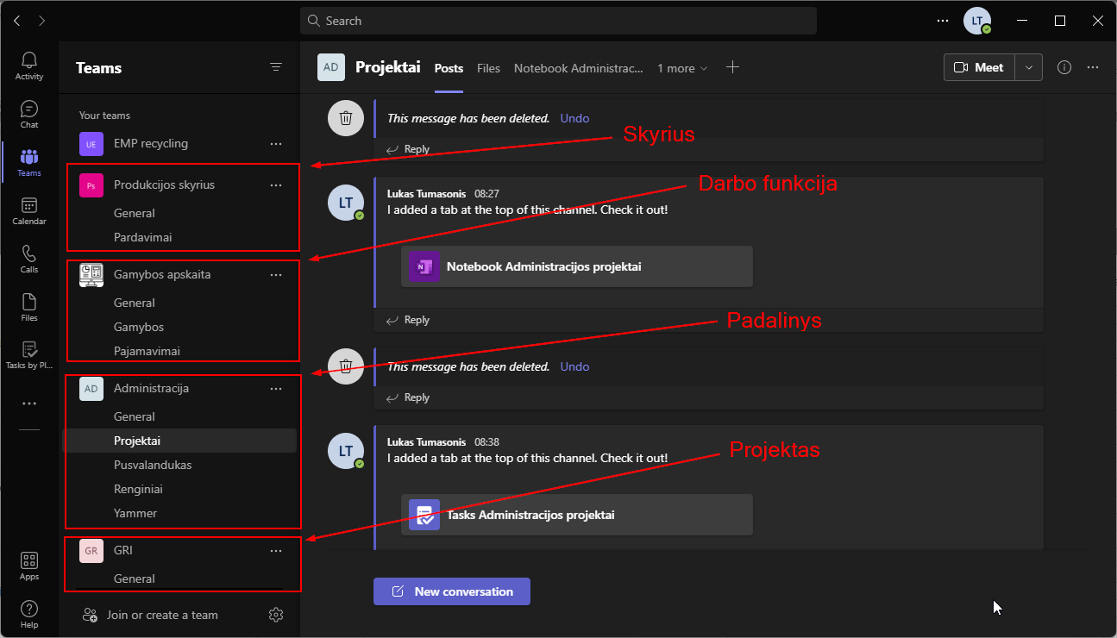
Task: Open more options for Administracija team
Action: click(x=276, y=389)
